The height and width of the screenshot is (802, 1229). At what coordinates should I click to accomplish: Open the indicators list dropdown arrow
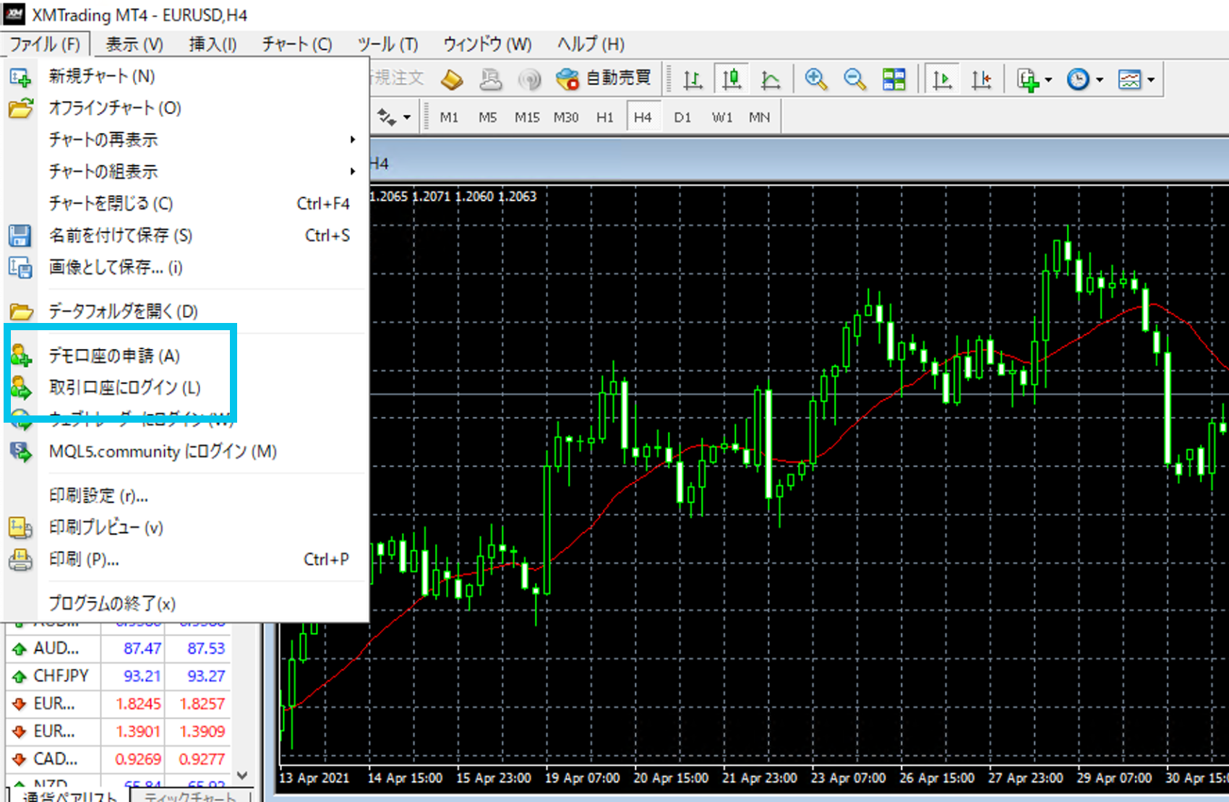[1048, 79]
